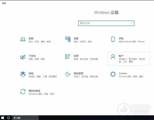Click the 设置 window title text

pyautogui.click(x=4, y=3)
